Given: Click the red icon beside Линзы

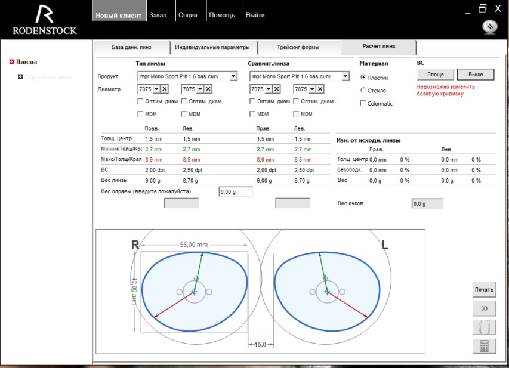Looking at the screenshot, I should pos(12,61).
